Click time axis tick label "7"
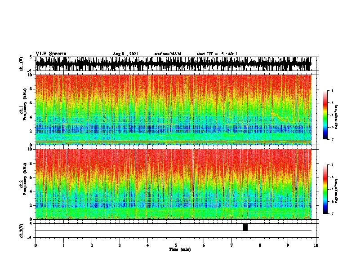This screenshot has width=356, height=275. (x=232, y=245)
